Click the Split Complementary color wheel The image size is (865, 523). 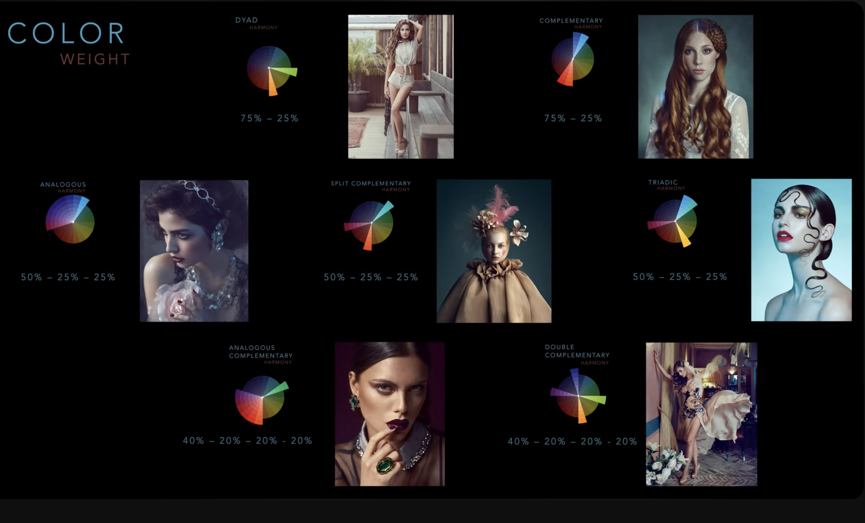[371, 223]
